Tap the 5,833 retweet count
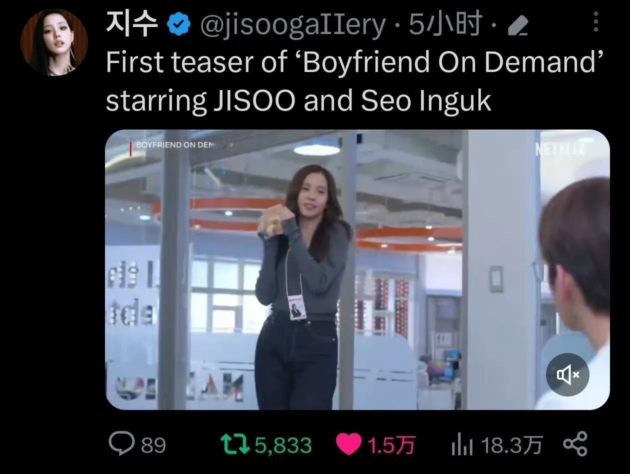Image resolution: width=630 pixels, height=474 pixels. (x=283, y=445)
